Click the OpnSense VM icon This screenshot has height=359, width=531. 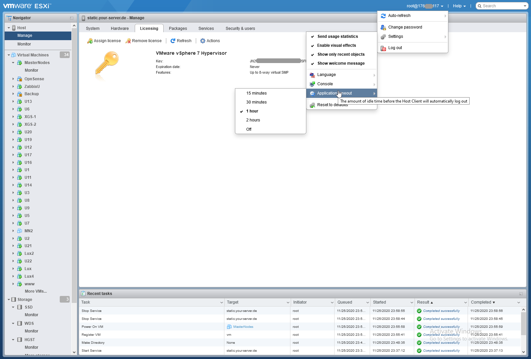pyautogui.click(x=20, y=79)
